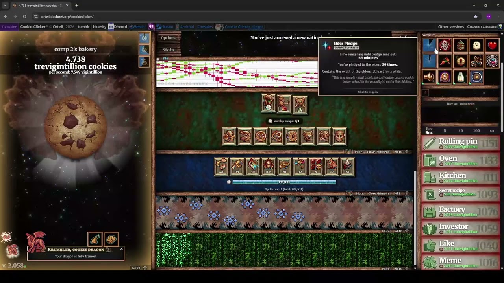Set purchase amount to ALL

(x=492, y=131)
